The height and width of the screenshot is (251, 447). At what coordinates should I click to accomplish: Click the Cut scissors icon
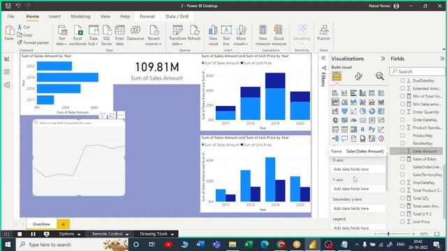coord(20,27)
